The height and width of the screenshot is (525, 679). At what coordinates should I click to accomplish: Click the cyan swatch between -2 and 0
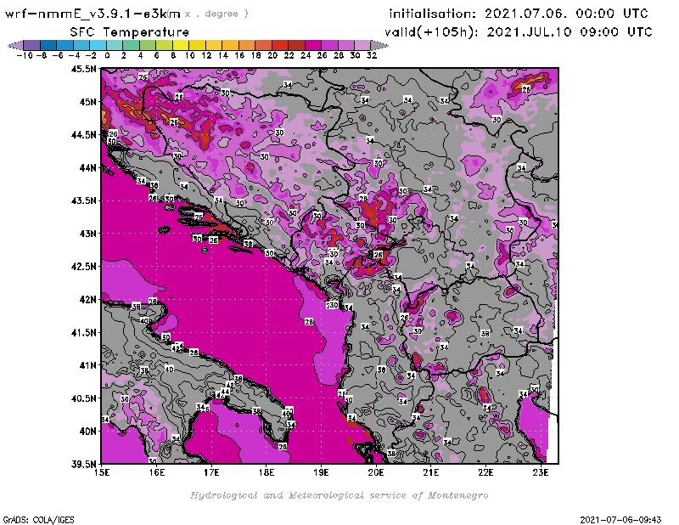(x=98, y=45)
